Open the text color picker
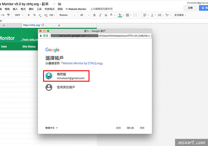208x146 pixels. tap(111, 15)
